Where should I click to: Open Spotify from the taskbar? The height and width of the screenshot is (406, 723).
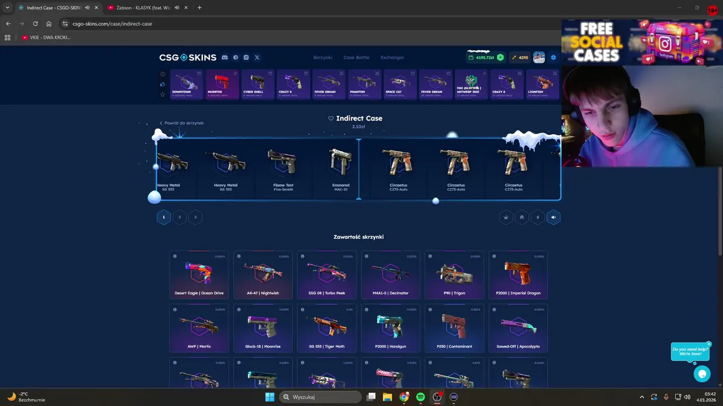(420, 397)
